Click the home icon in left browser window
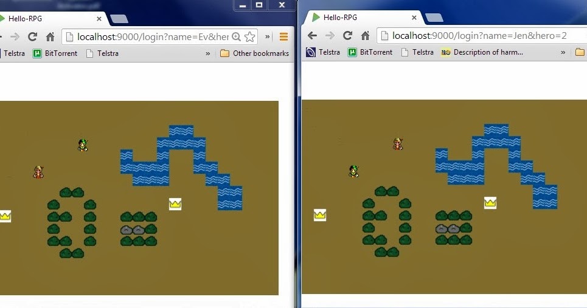587x308 pixels. [50, 36]
